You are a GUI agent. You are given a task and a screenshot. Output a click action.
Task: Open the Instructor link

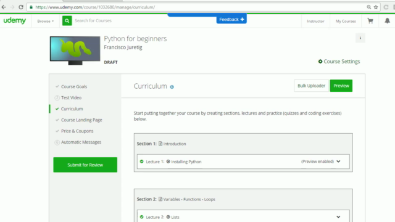315,21
